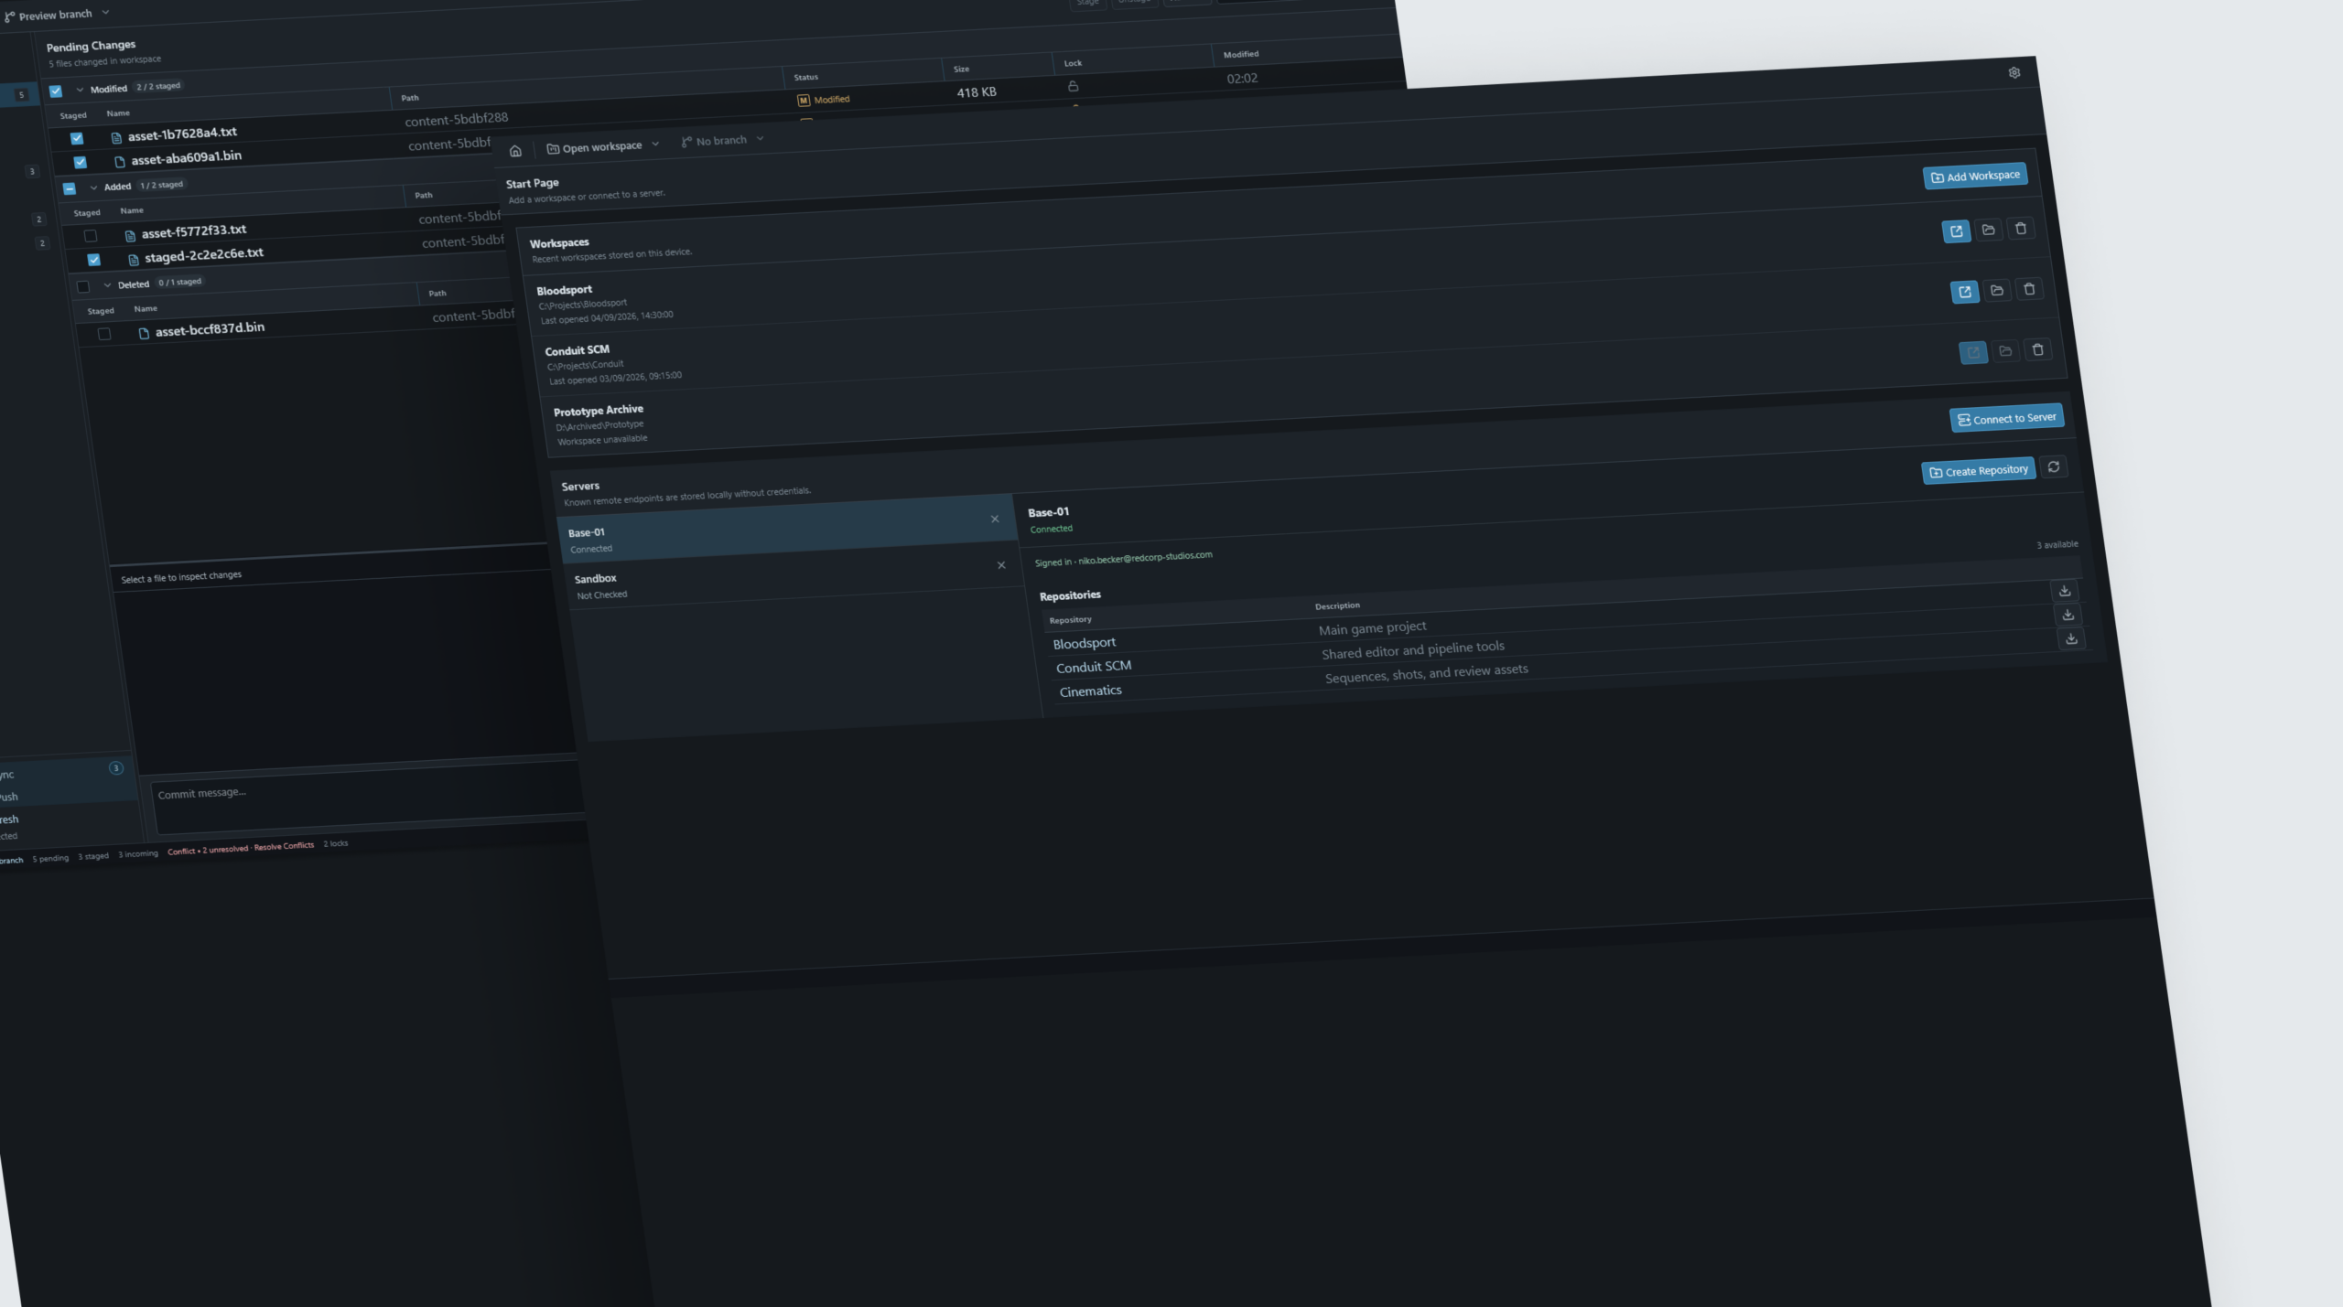Collapse the Deleted group

click(x=107, y=285)
